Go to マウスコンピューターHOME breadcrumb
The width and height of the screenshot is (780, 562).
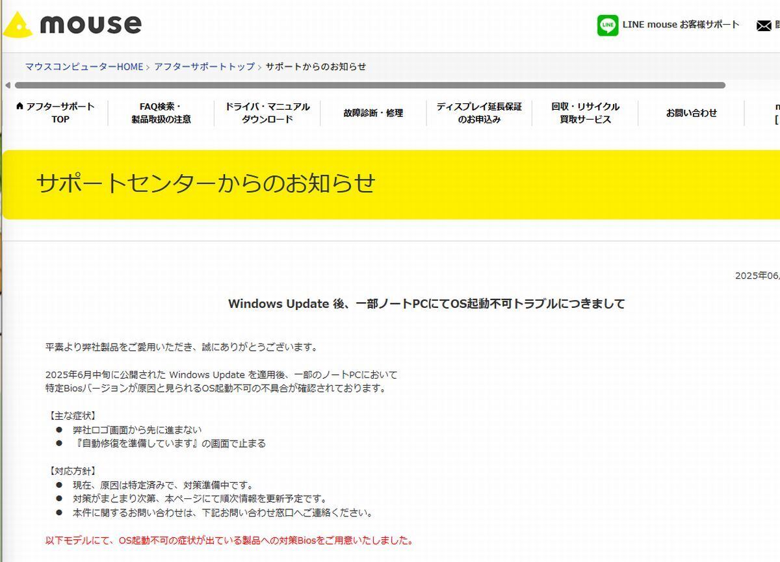[84, 66]
